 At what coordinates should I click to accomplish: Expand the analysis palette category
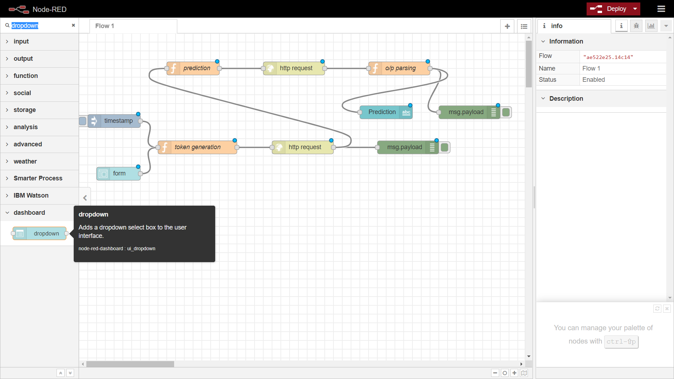coord(39,127)
